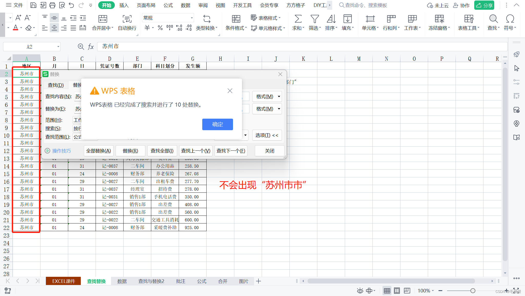Expand the 常规 number format dropdown
The width and height of the screenshot is (525, 296).
[x=191, y=18]
